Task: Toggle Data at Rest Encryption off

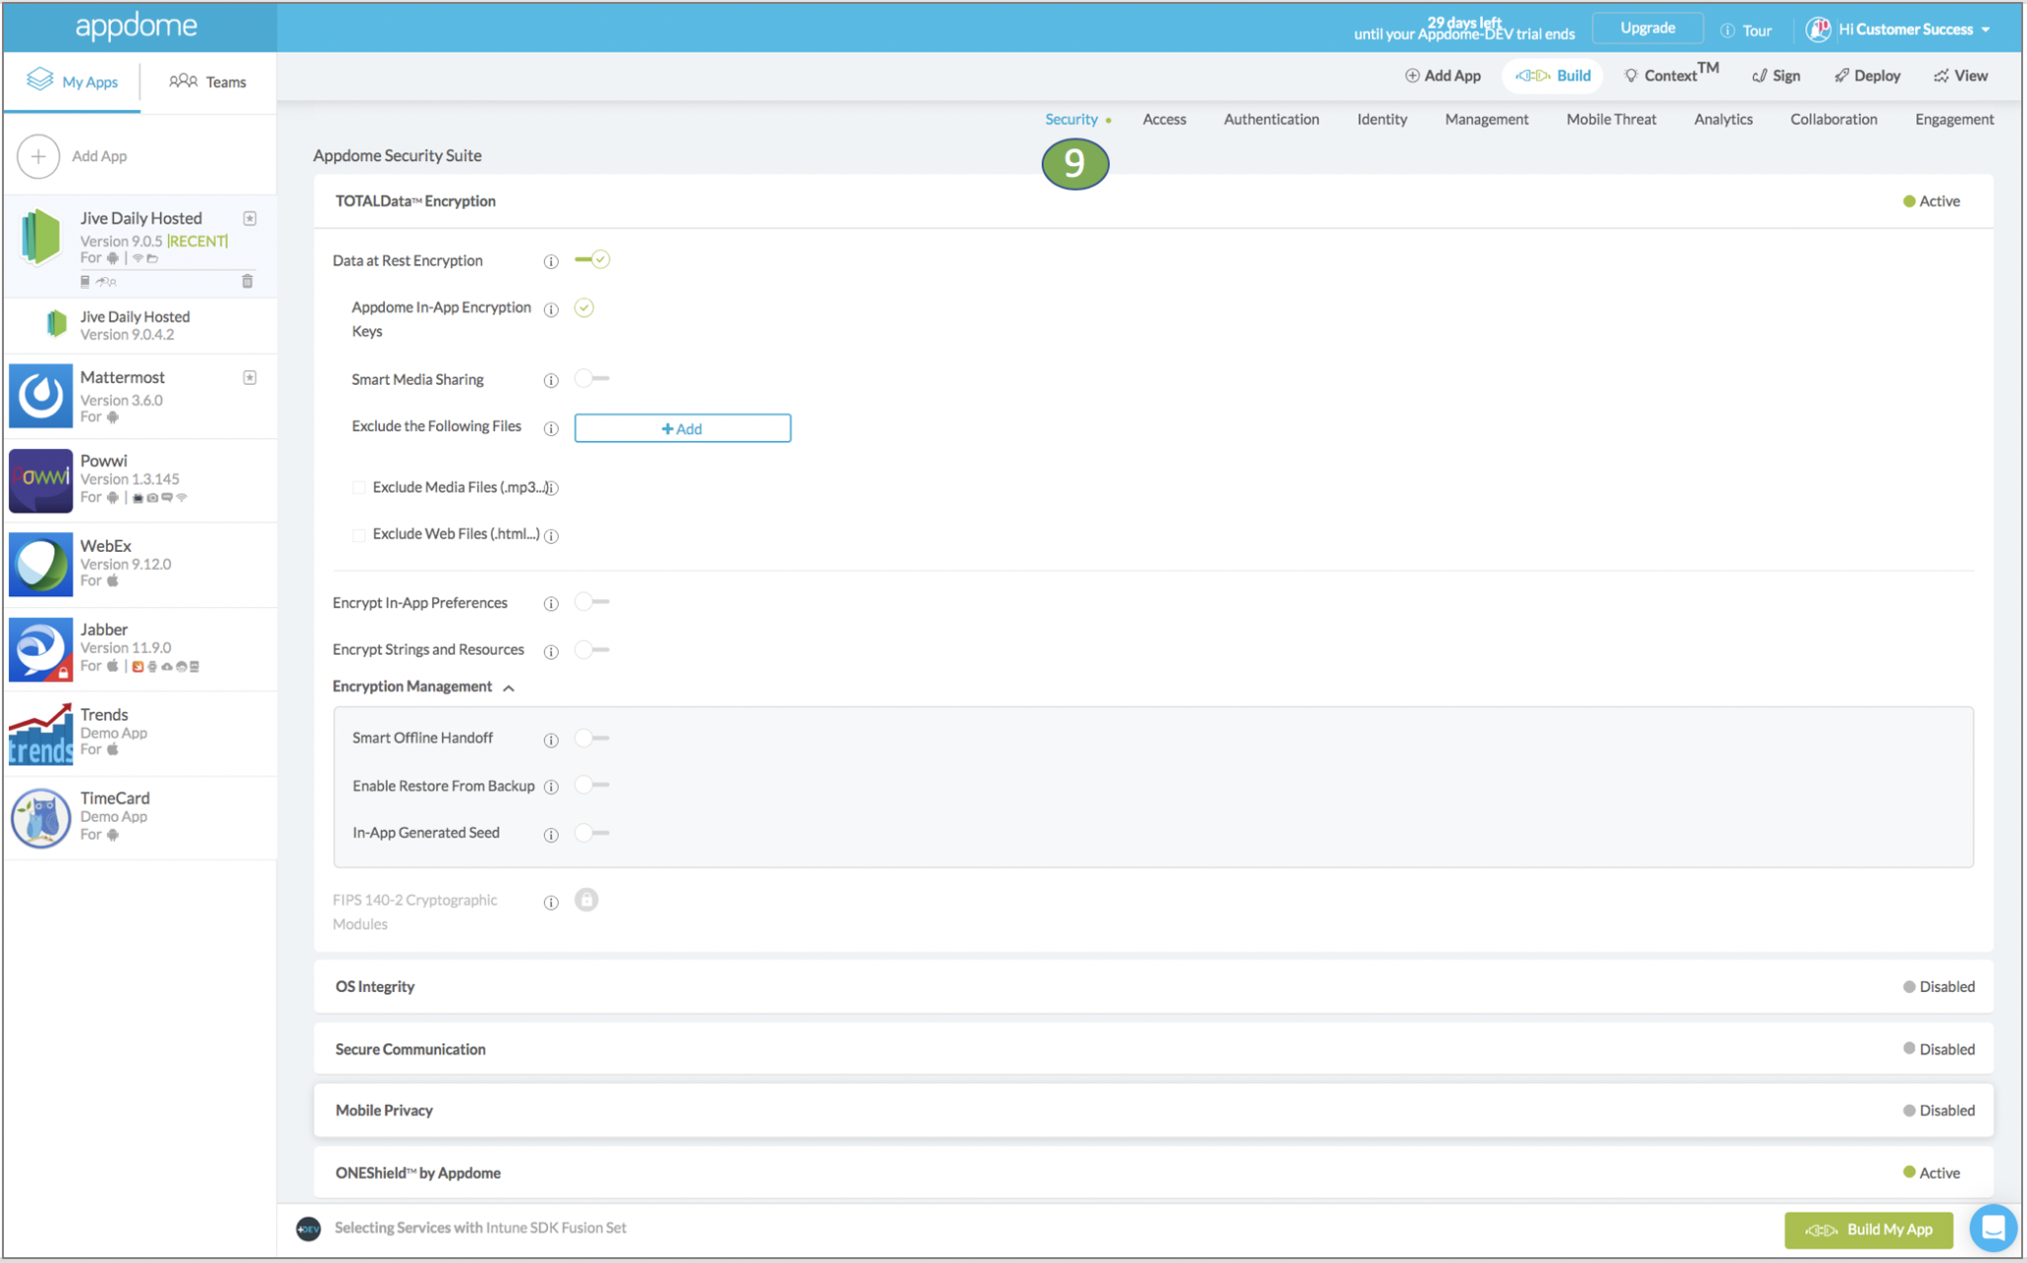Action: [593, 260]
